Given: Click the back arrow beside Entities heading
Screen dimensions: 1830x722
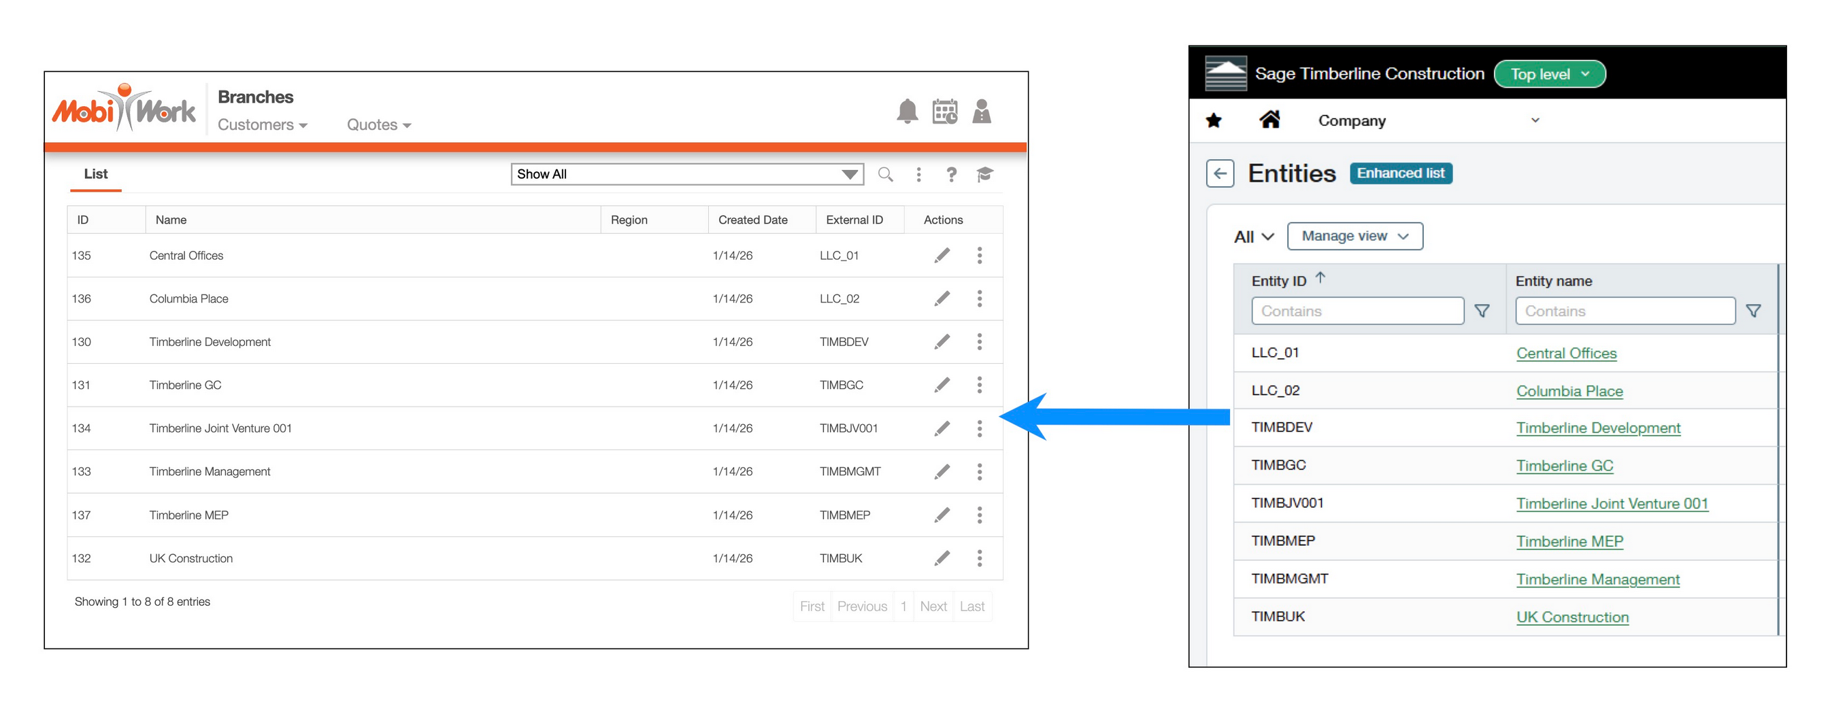Looking at the screenshot, I should [x=1220, y=174].
